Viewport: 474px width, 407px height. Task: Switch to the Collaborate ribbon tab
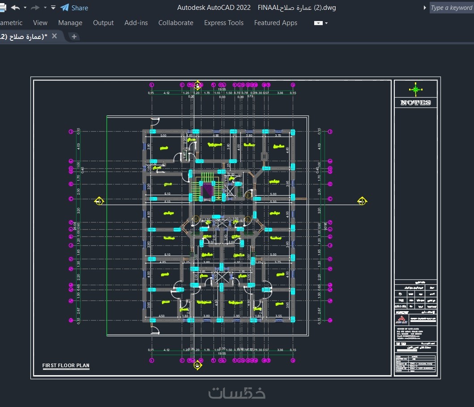click(x=175, y=23)
